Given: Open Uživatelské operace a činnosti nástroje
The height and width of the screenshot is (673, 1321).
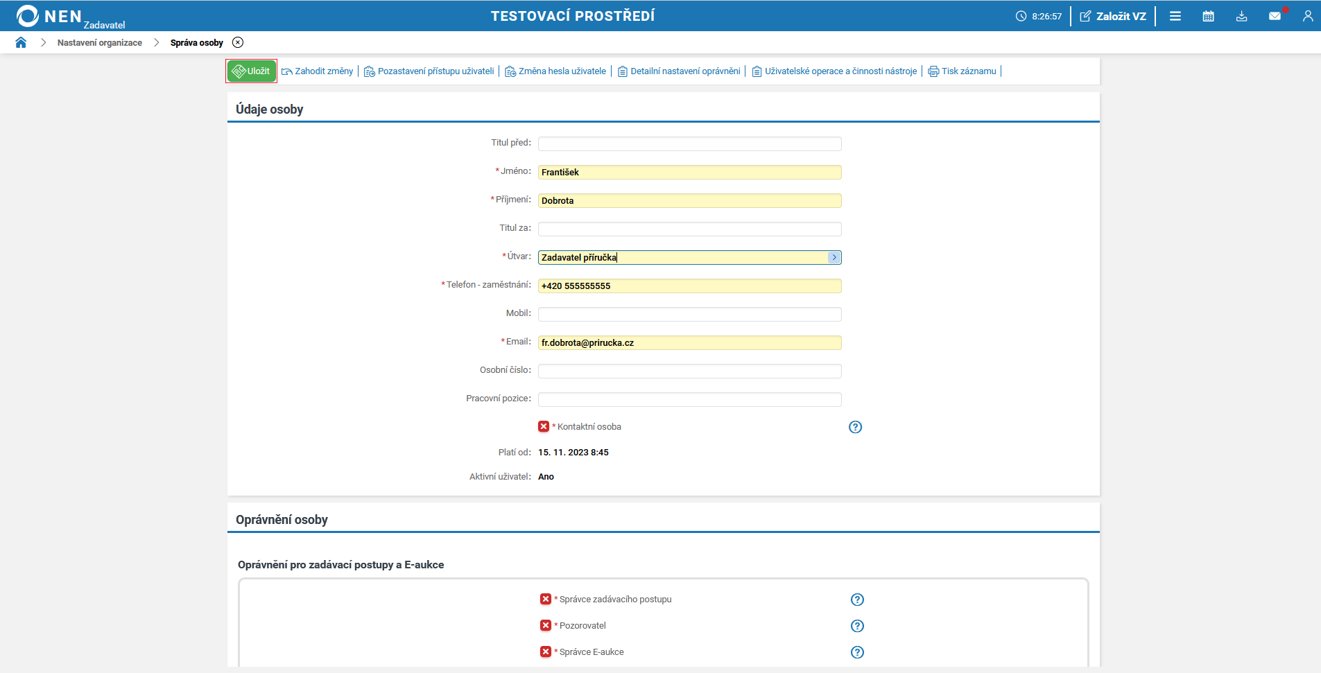Looking at the screenshot, I should coord(834,71).
